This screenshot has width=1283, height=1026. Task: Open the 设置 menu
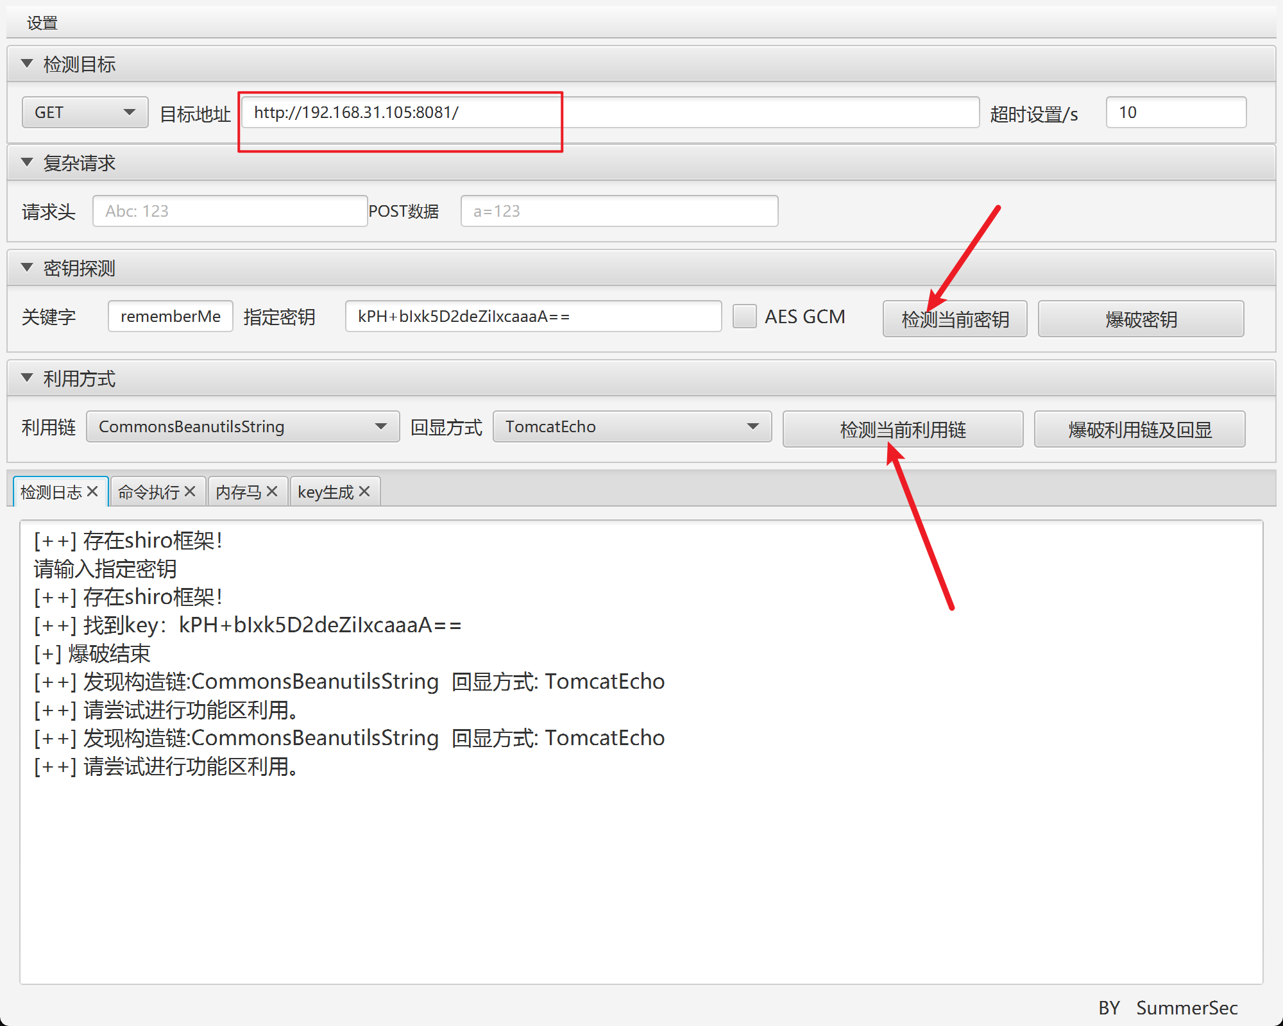[42, 23]
